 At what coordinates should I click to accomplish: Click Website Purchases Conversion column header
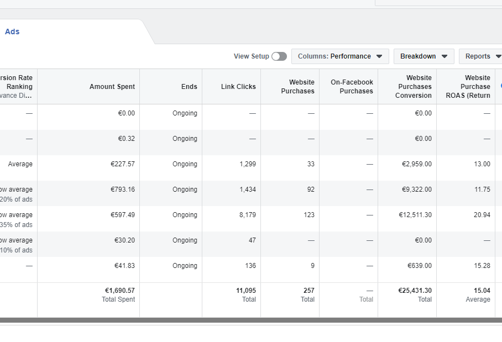pyautogui.click(x=413, y=87)
